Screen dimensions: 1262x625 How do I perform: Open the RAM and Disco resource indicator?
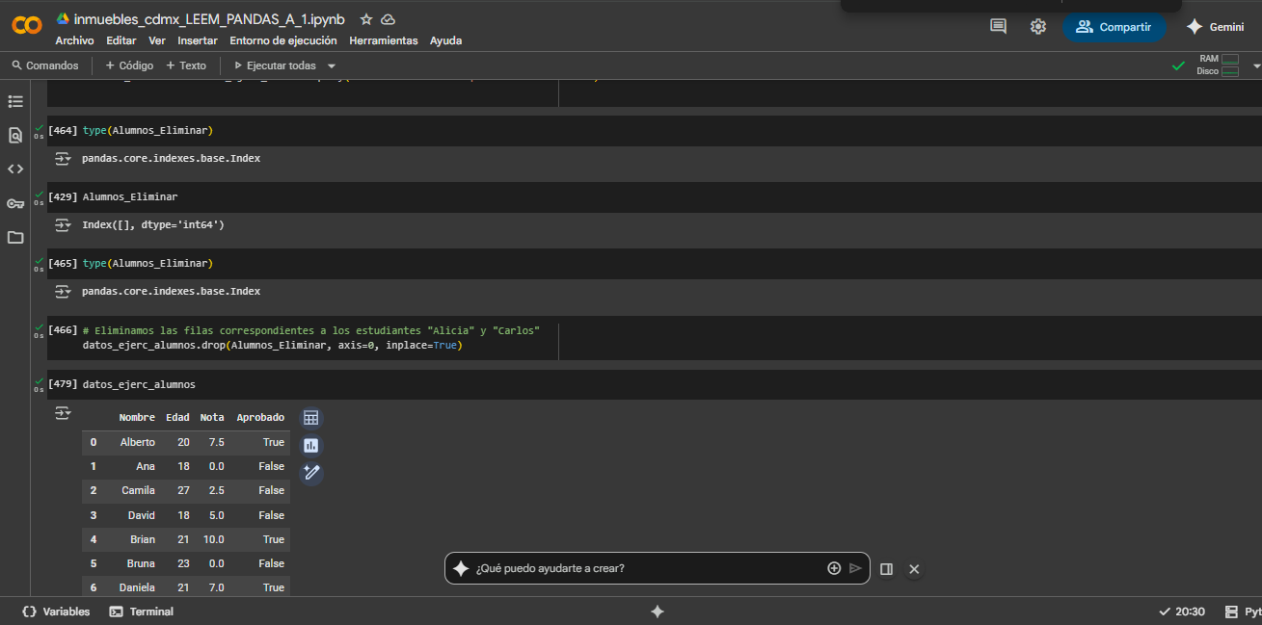[1218, 65]
